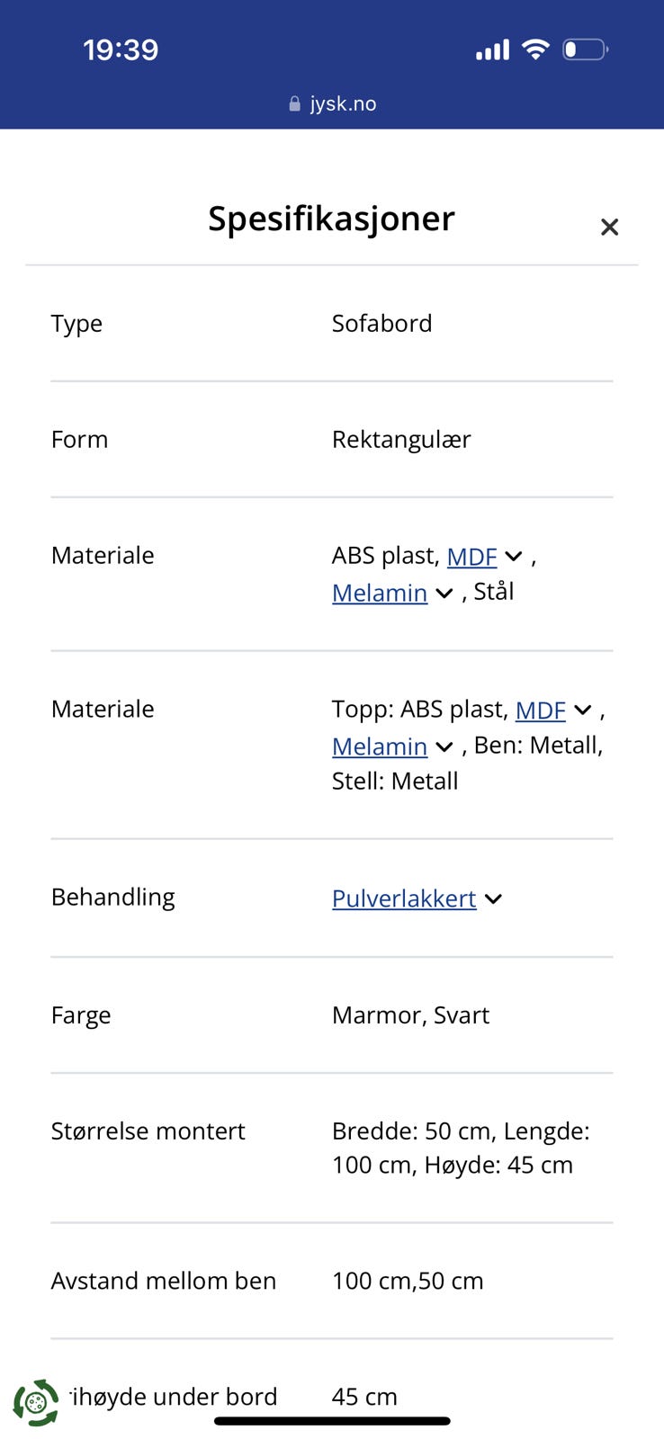This screenshot has width=664, height=1439.
Task: Click the Pulverlakkert link
Action: (x=404, y=898)
